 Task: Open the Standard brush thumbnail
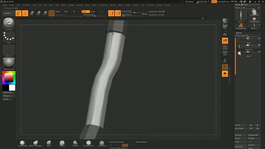9,24
